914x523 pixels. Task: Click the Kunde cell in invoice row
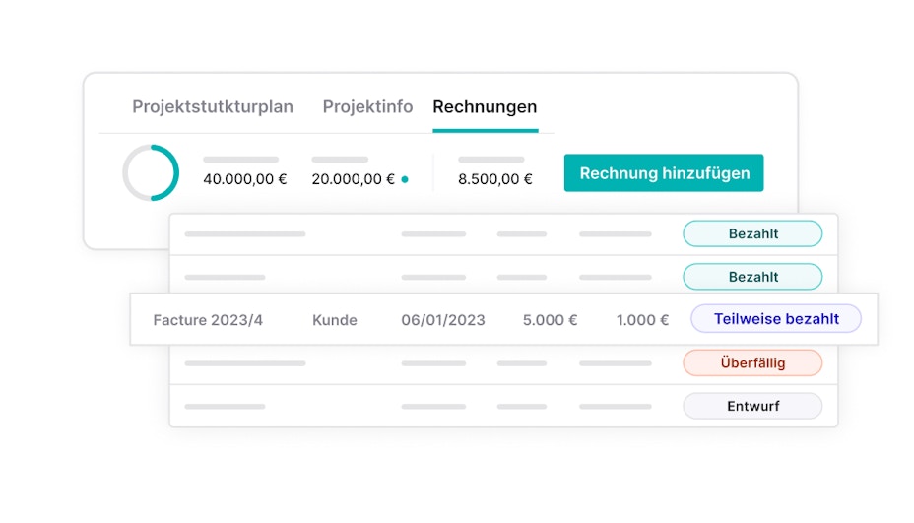tap(335, 320)
